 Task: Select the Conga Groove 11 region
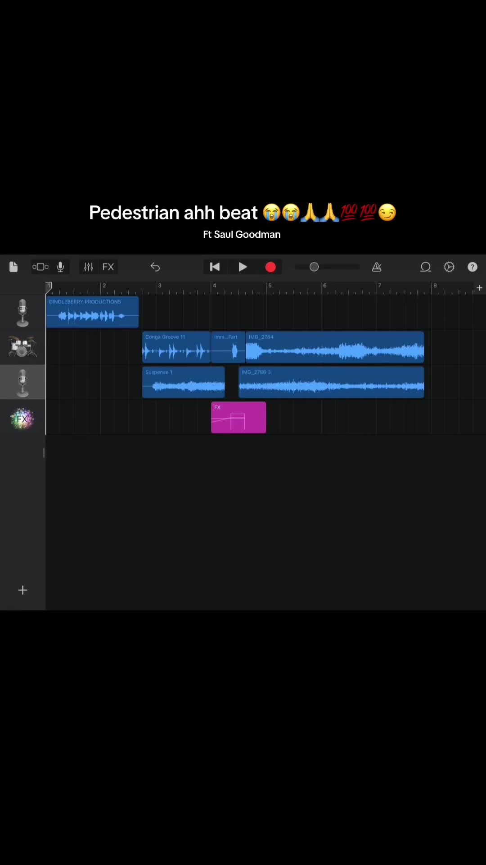[176, 347]
